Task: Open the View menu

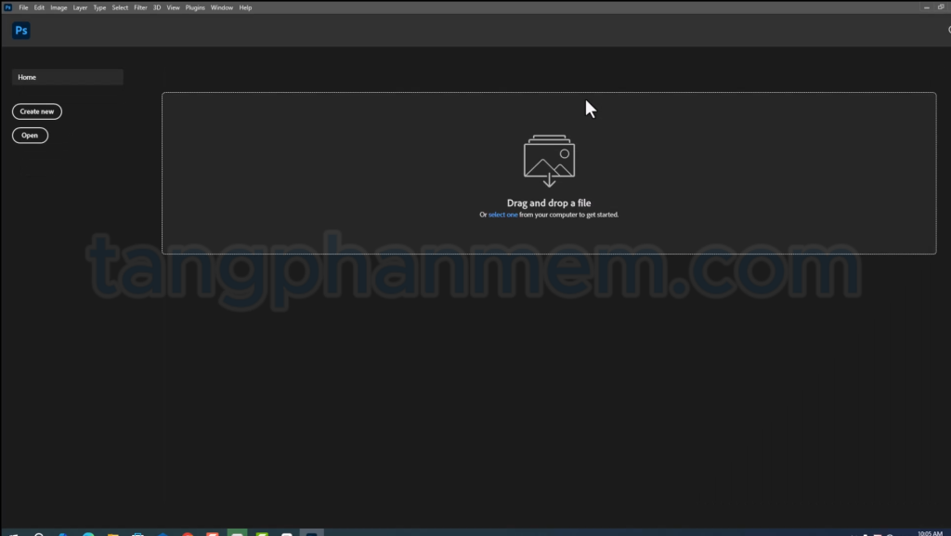Action: (173, 7)
